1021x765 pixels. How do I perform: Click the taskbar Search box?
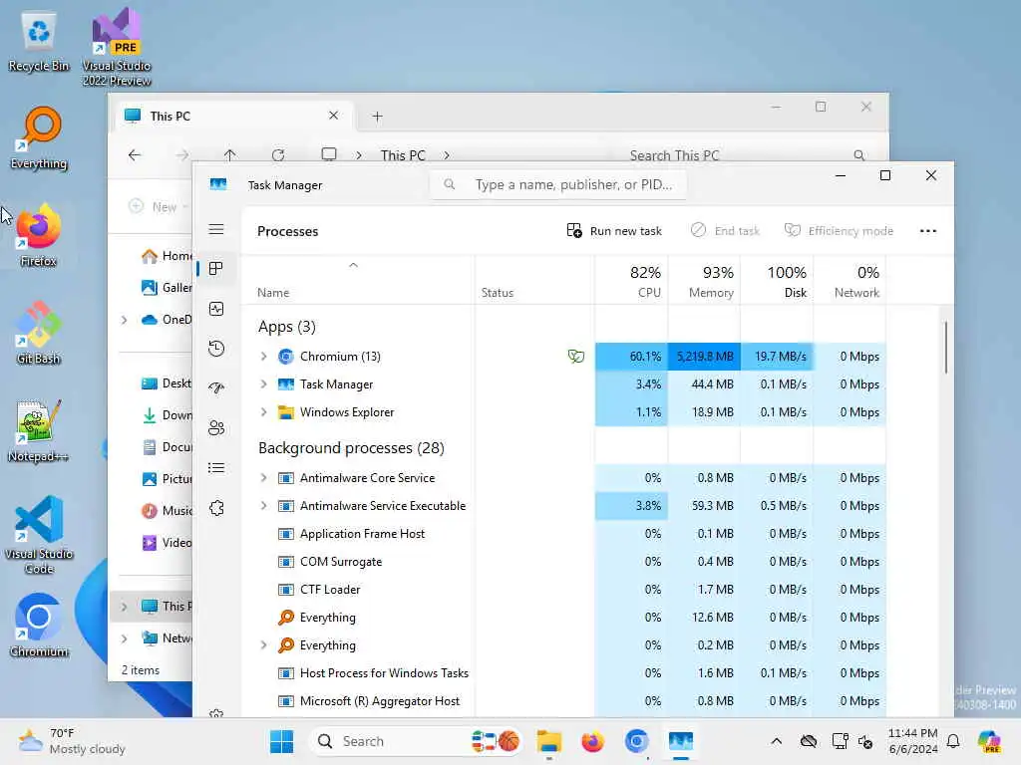tap(417, 741)
